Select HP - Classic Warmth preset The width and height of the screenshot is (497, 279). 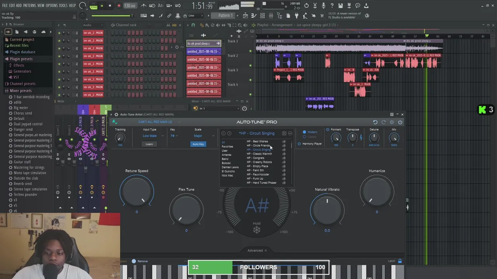click(x=259, y=154)
